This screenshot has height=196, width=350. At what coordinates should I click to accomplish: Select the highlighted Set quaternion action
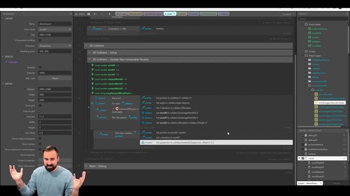217,143
